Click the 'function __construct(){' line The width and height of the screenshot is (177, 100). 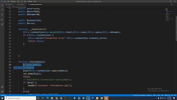click(32, 29)
